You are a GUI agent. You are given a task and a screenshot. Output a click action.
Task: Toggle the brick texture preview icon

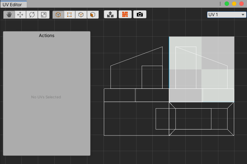click(125, 15)
